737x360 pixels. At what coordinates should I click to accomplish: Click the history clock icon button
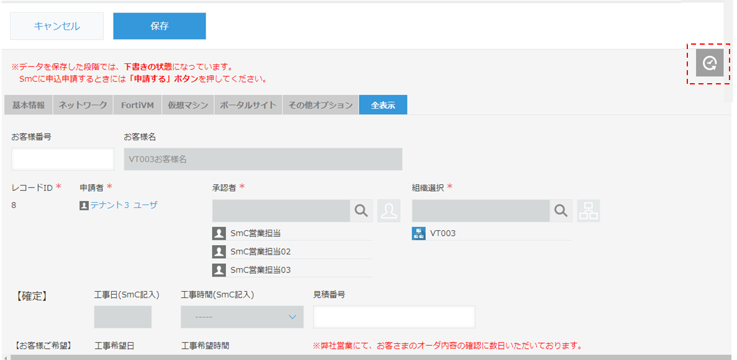click(709, 63)
